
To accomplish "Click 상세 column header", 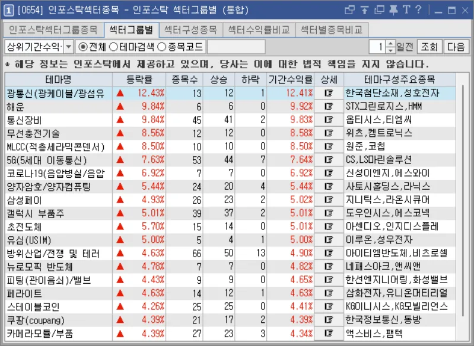I will pyautogui.click(x=329, y=80).
